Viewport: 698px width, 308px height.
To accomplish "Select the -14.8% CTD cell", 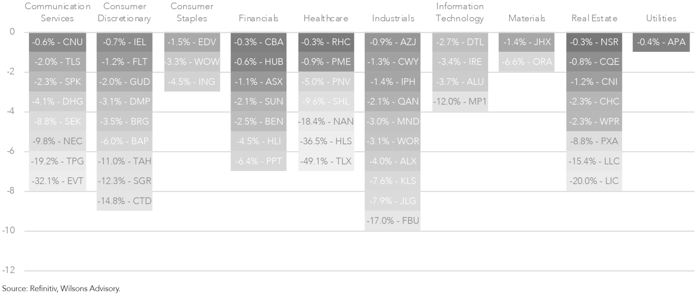I will pyautogui.click(x=124, y=201).
